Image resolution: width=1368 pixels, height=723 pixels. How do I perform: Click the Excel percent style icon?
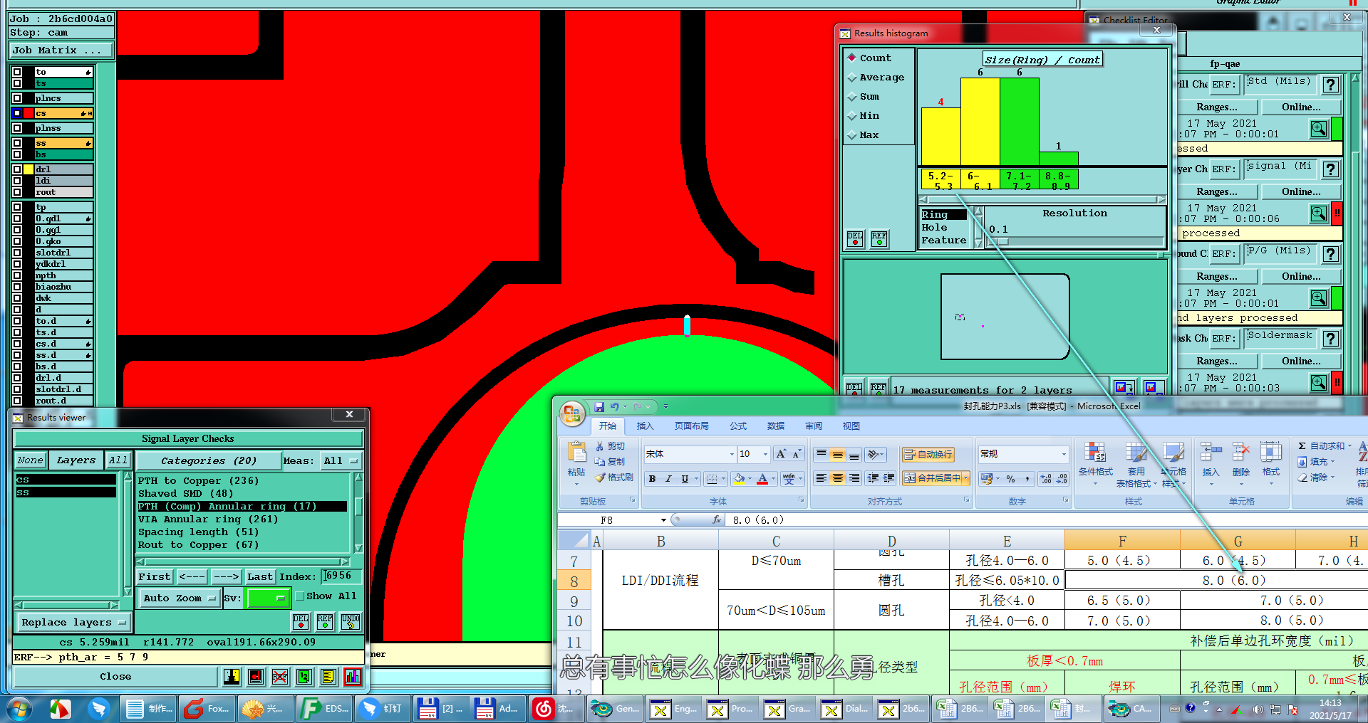(1010, 479)
